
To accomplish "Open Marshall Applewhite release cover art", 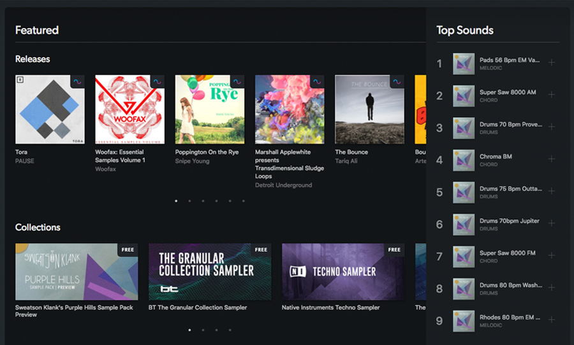I will (x=290, y=109).
